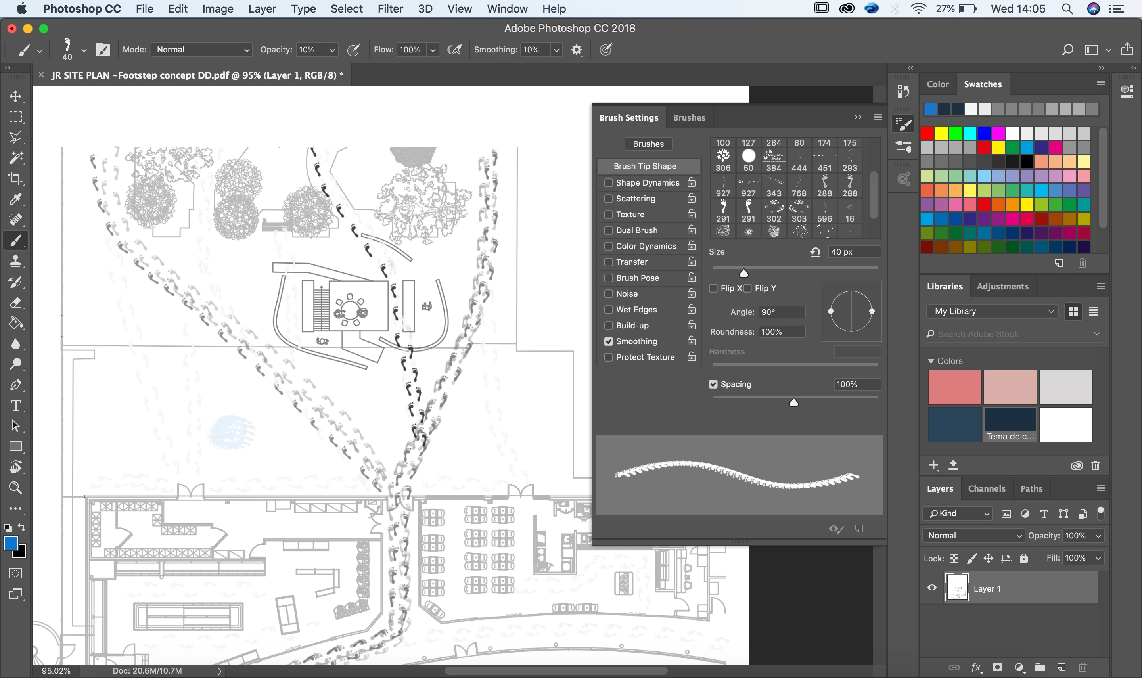
Task: Click the smoothing options gear icon
Action: tap(577, 50)
